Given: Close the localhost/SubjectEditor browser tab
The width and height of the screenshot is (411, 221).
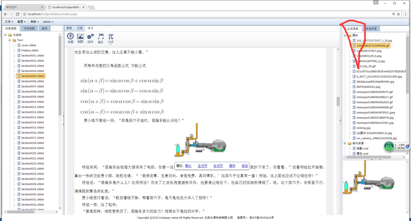Looking at the screenshot, I should click(84, 7).
